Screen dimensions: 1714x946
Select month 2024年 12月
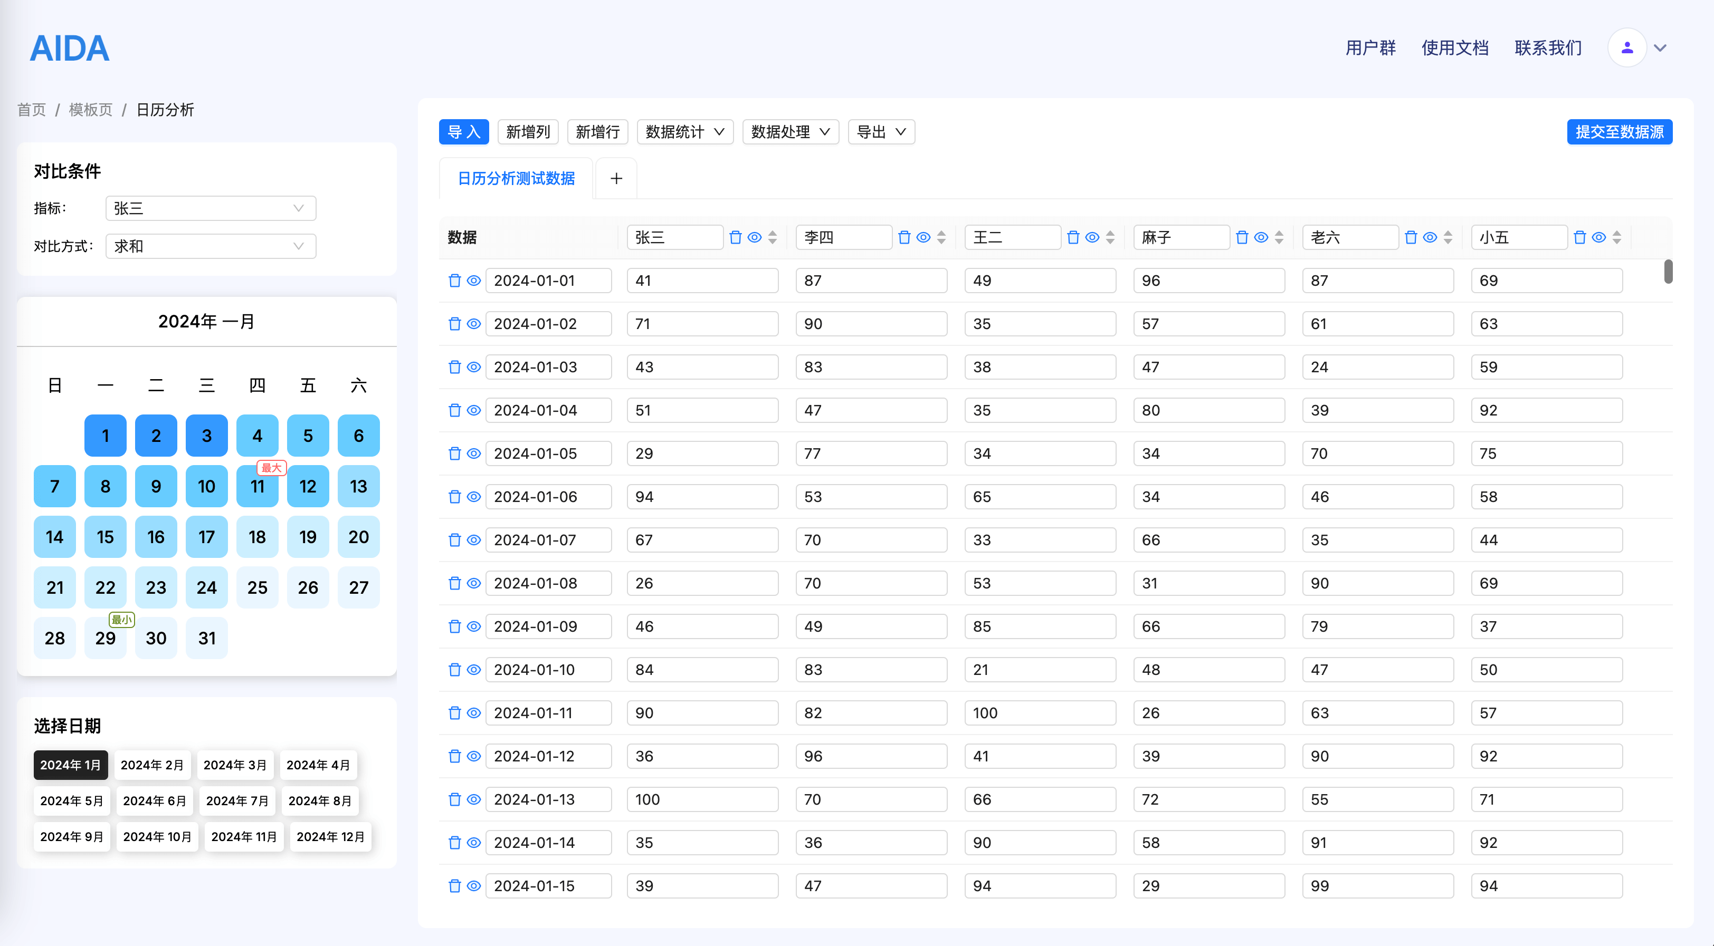click(x=331, y=836)
